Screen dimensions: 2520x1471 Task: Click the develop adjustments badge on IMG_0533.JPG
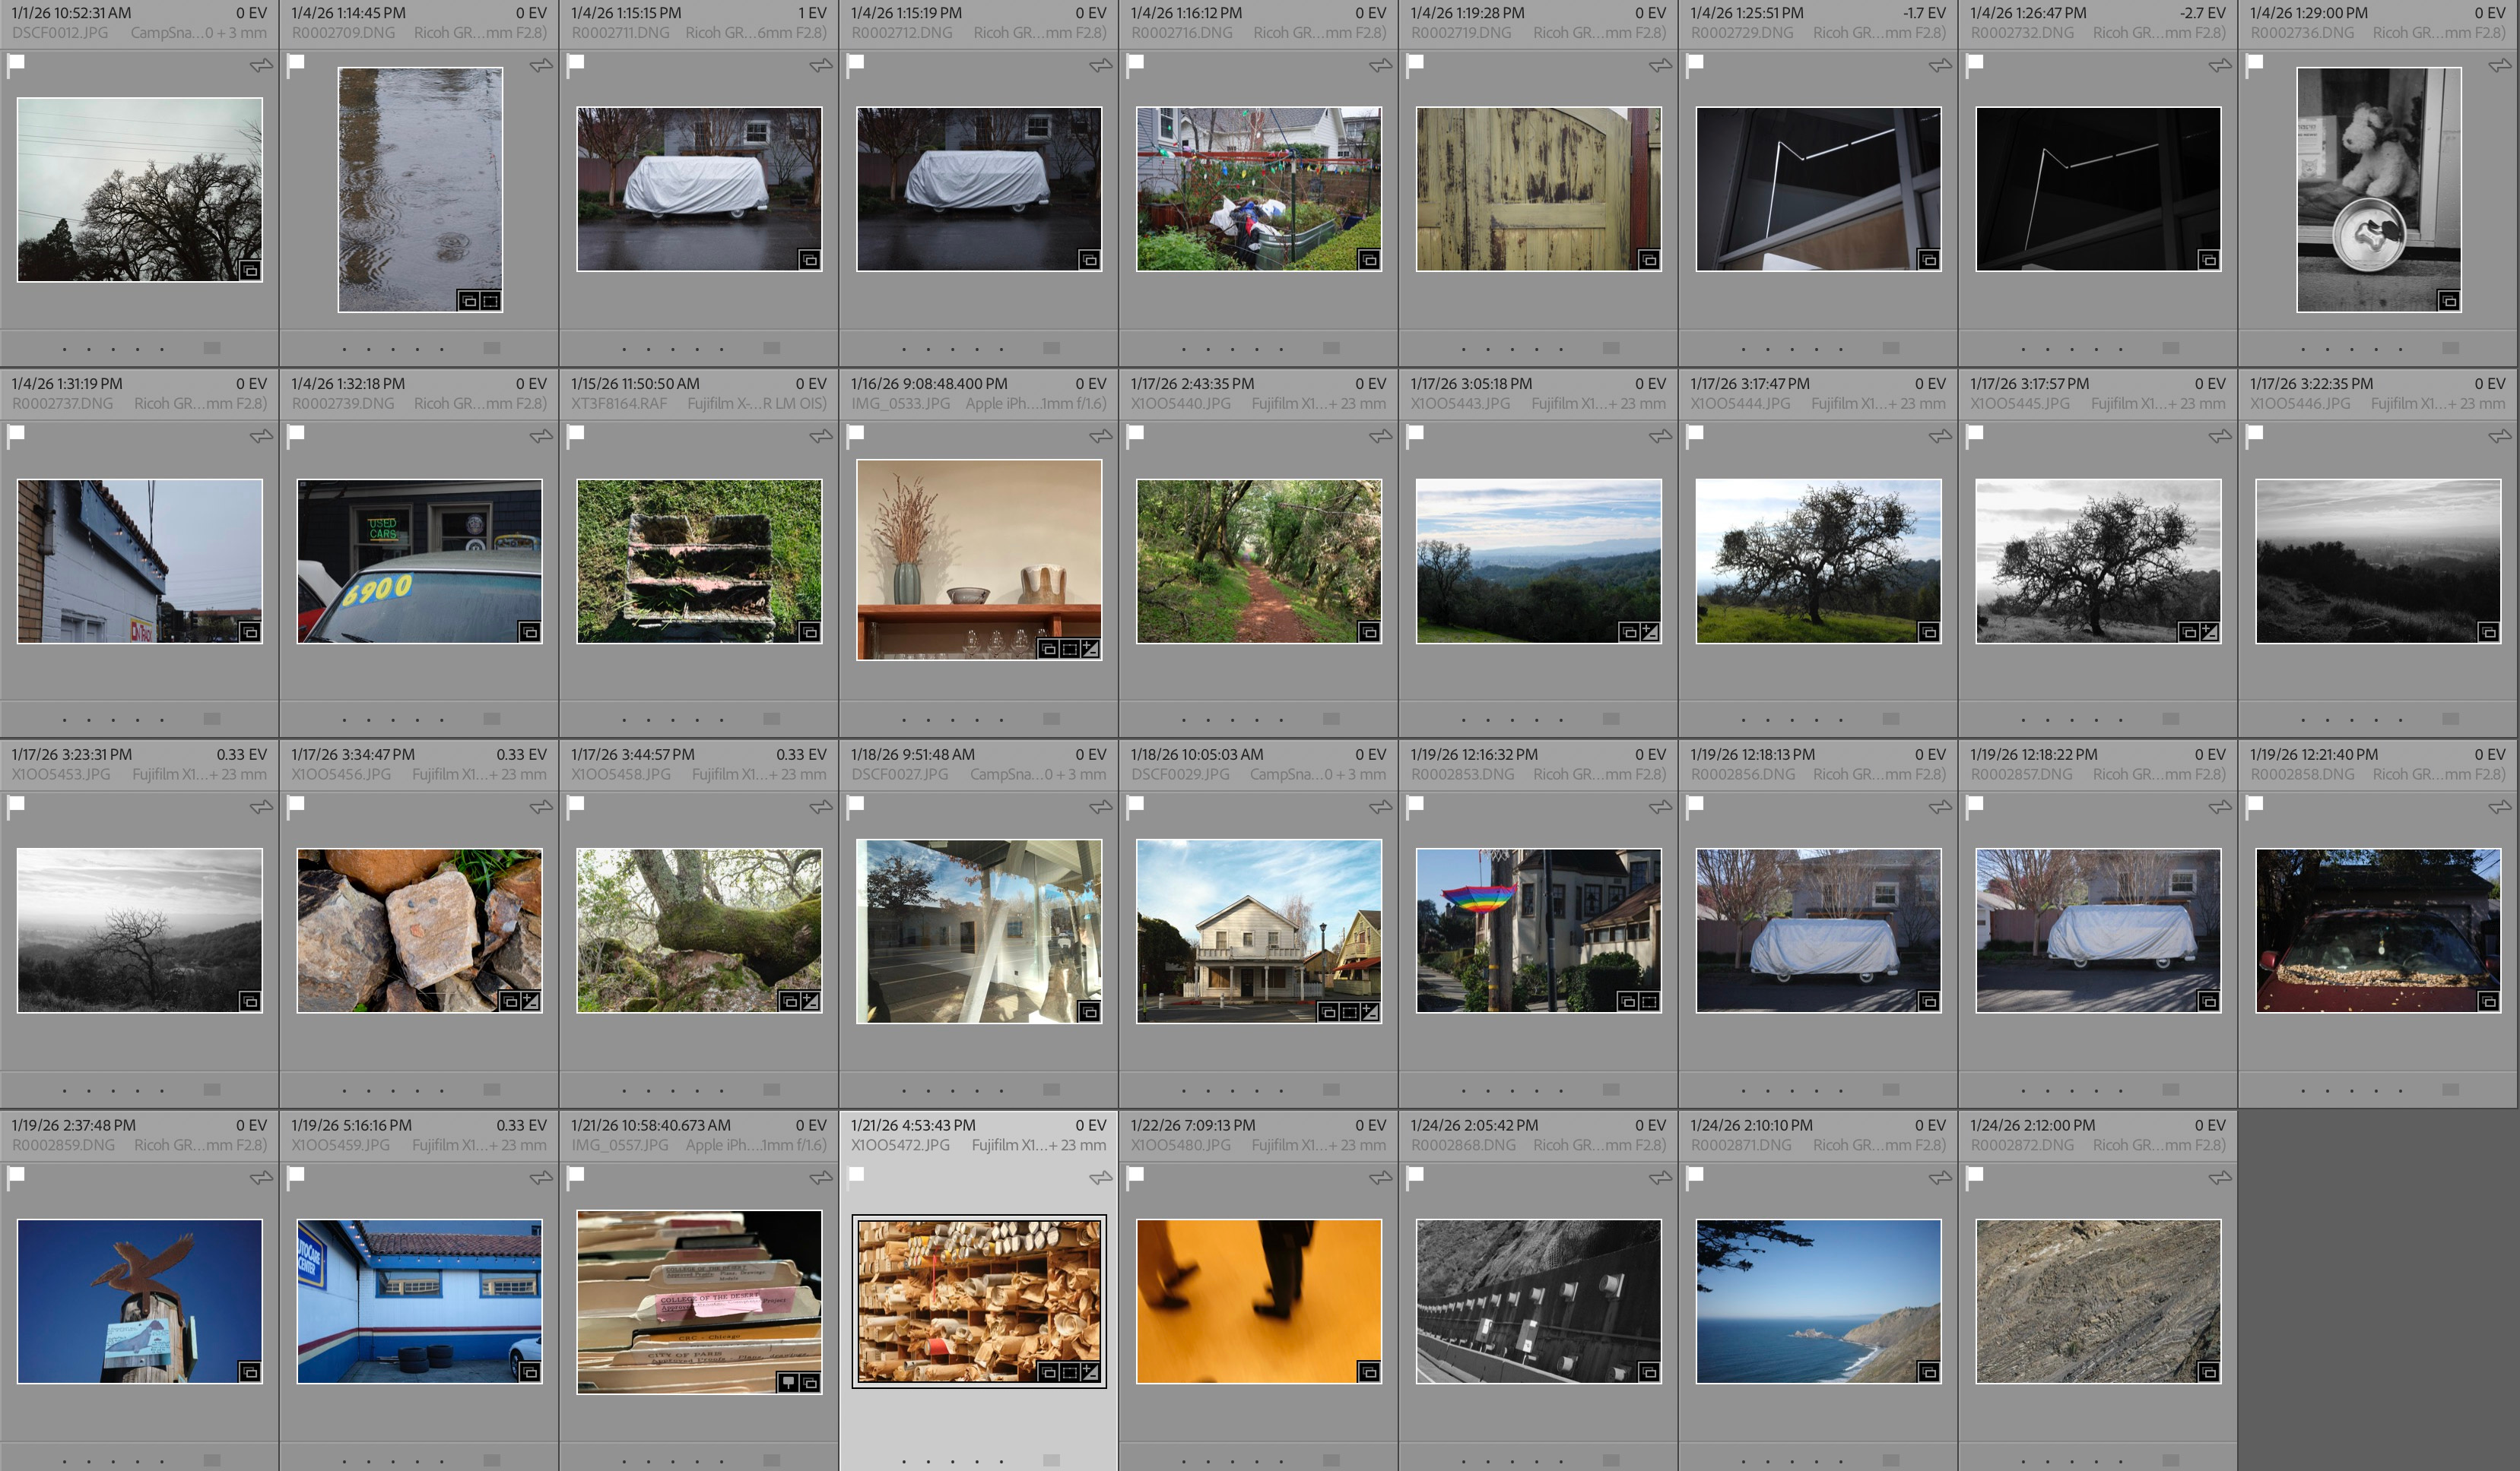[x=1090, y=649]
